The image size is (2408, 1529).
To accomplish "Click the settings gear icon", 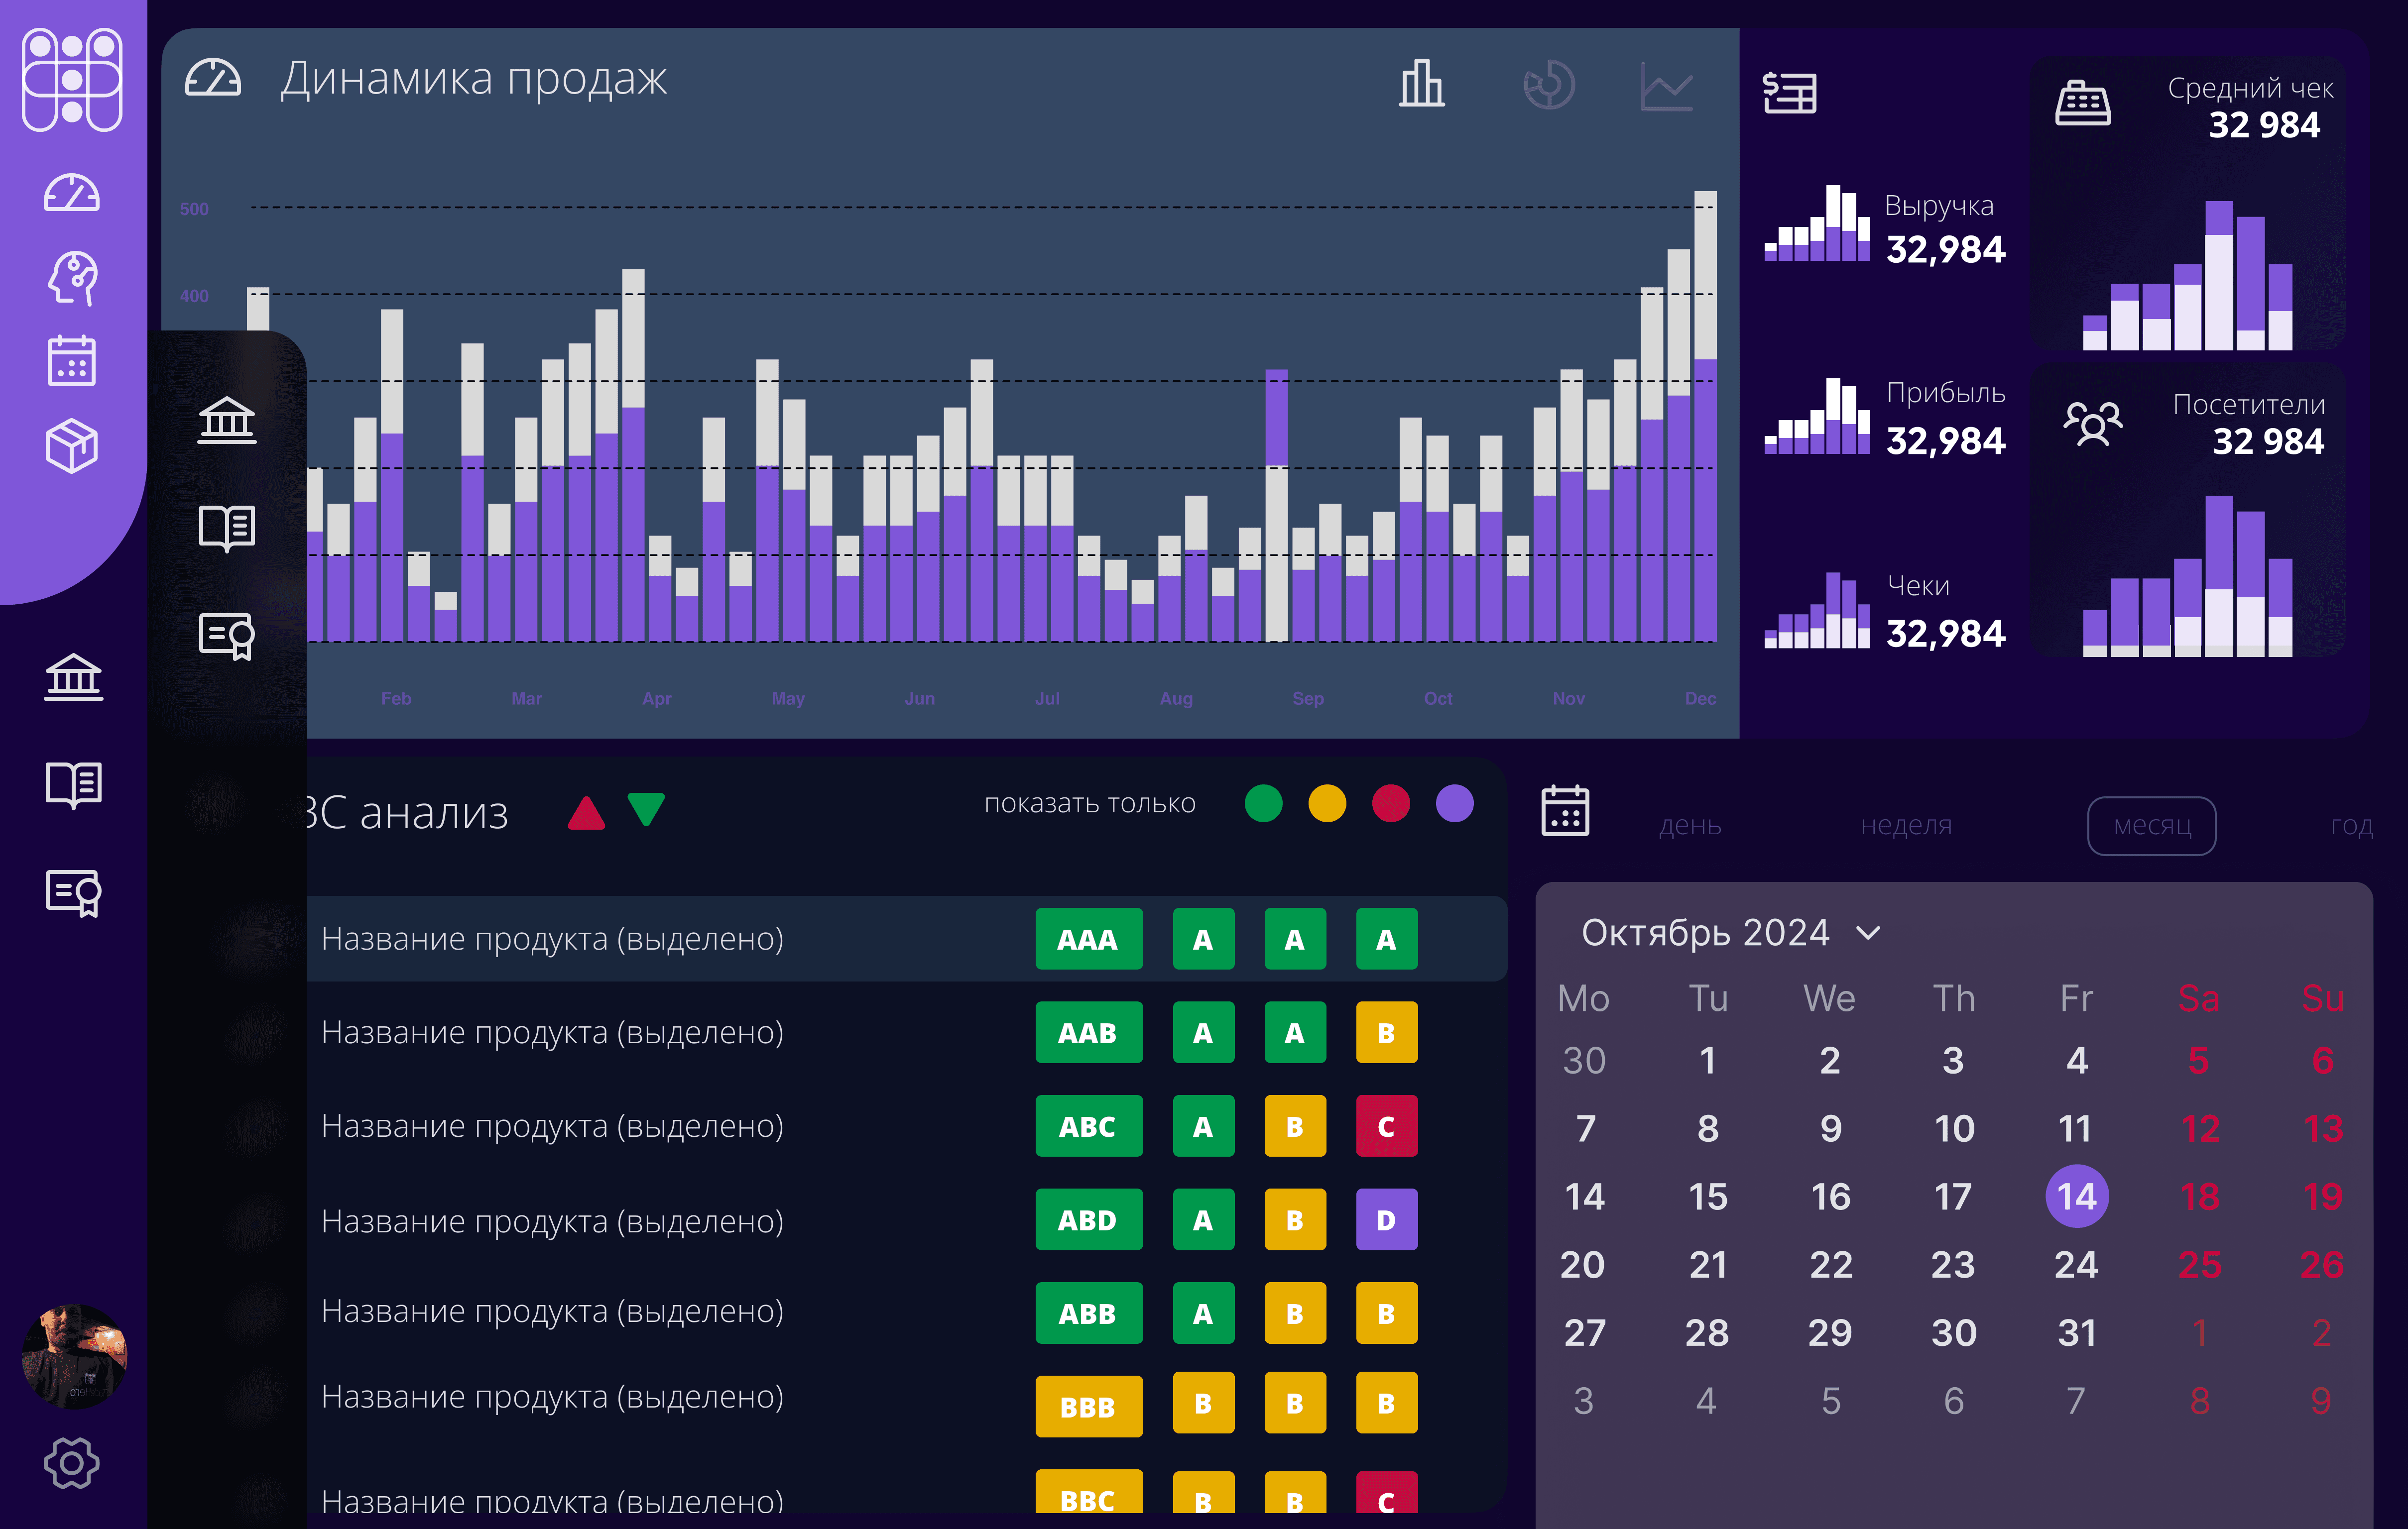I will [x=72, y=1463].
